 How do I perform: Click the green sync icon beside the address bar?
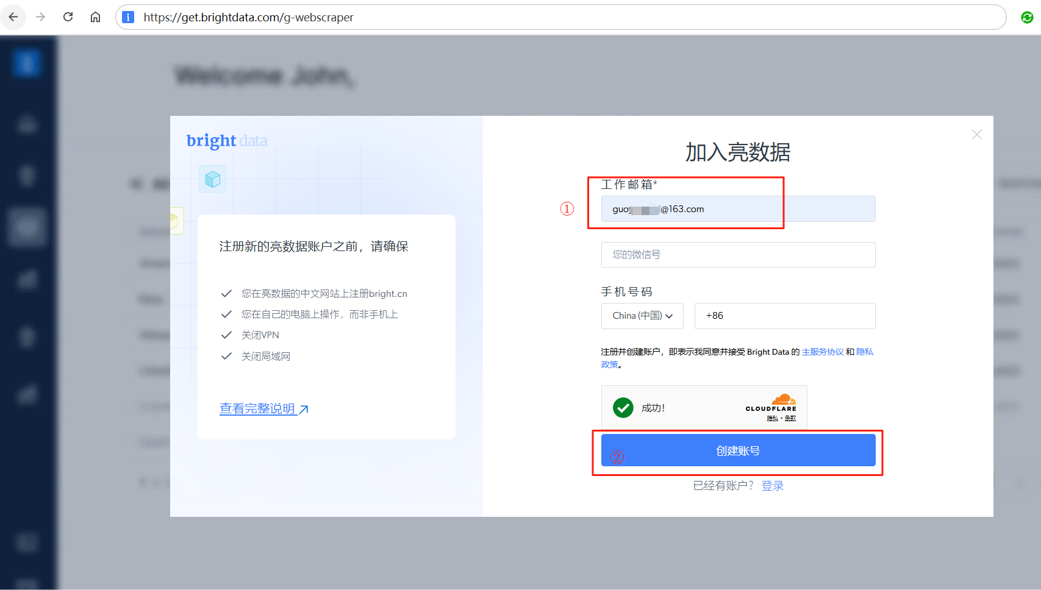(x=1027, y=18)
